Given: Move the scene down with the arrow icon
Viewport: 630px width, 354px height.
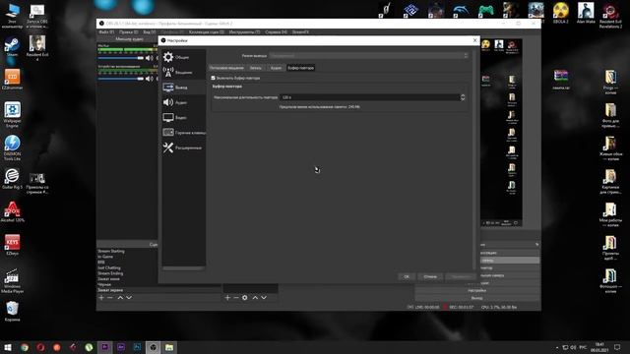Looking at the screenshot, I should click(x=129, y=297).
